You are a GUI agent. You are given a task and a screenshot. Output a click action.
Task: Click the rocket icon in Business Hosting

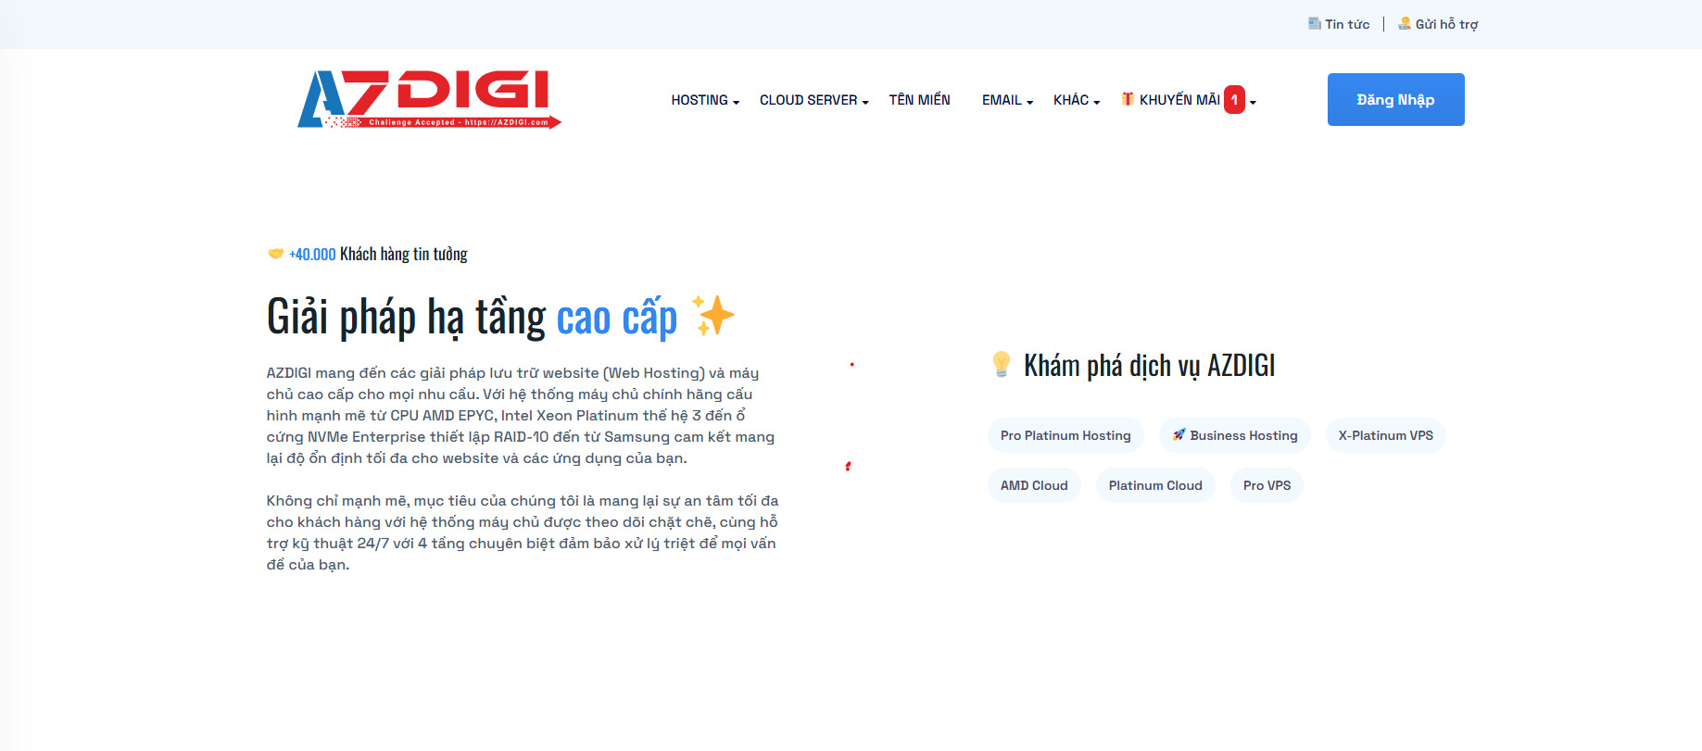[1179, 434]
